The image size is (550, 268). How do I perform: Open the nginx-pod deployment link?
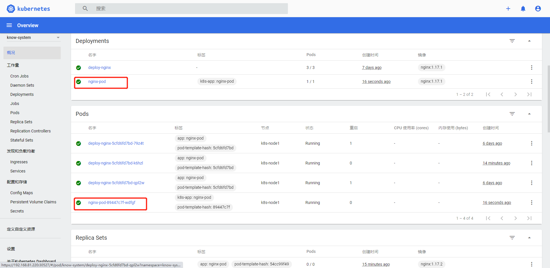[97, 81]
